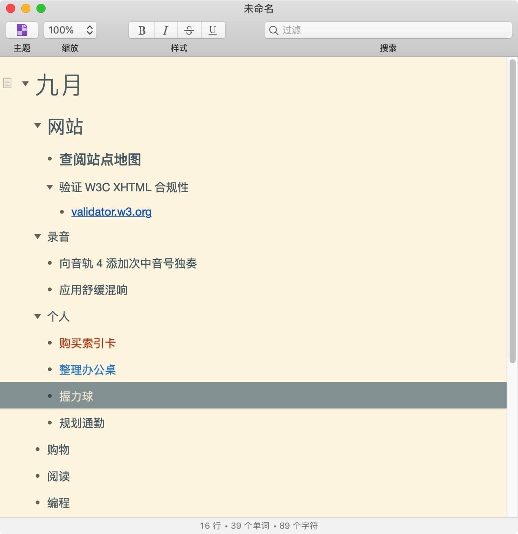
Task: Select the red 购买索引卡 item
Action: point(87,343)
